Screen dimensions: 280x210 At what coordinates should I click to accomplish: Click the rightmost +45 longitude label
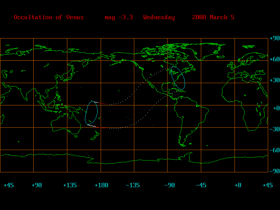pos(268,185)
